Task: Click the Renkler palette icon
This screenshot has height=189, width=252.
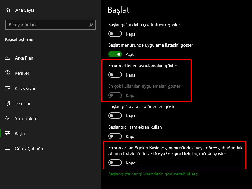Action: click(x=8, y=73)
